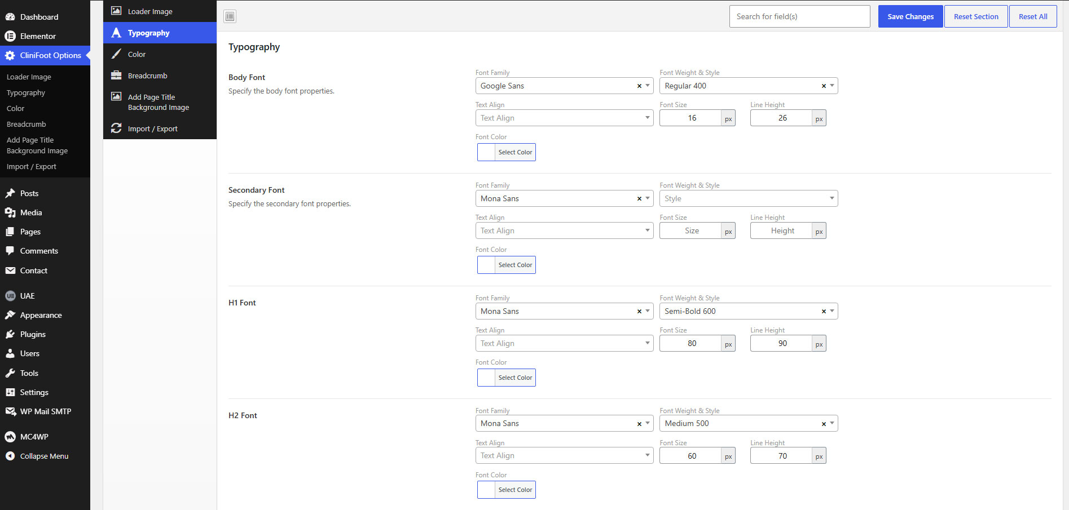Open the Color options tab
The width and height of the screenshot is (1069, 510).
tap(160, 54)
